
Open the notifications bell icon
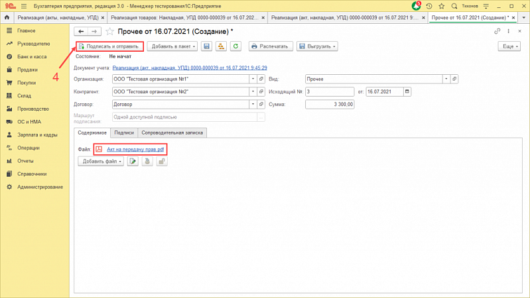click(x=416, y=6)
